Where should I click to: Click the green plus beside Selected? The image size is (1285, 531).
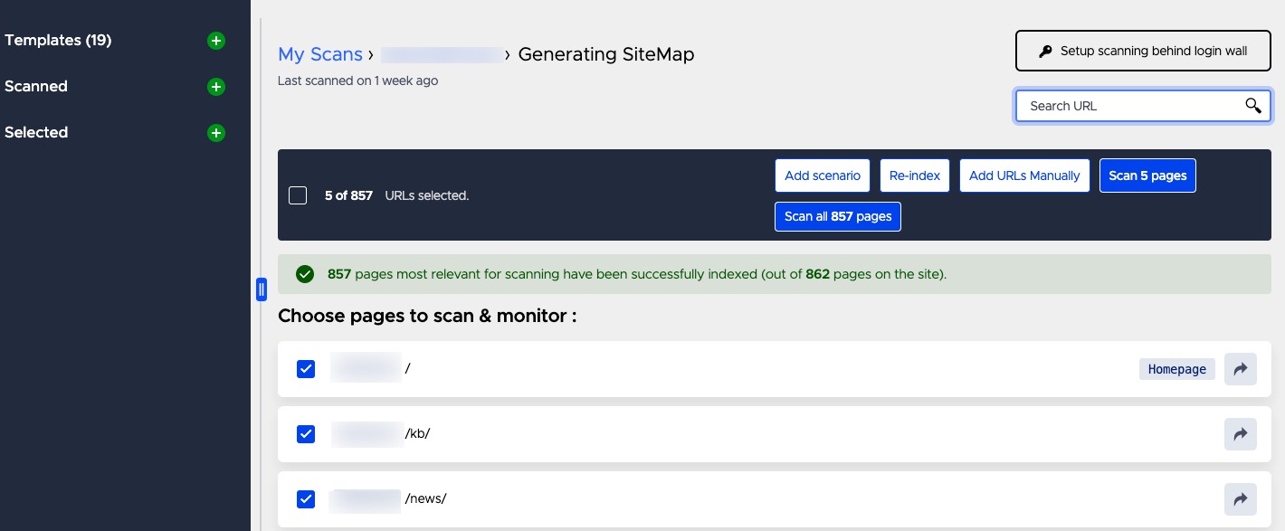215,133
